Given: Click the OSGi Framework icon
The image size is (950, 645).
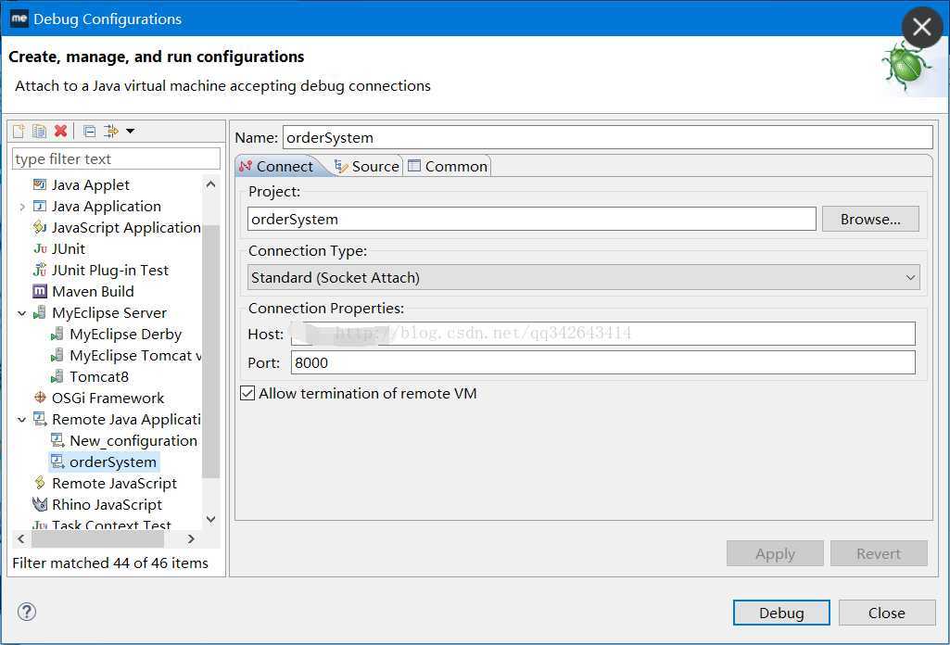Looking at the screenshot, I should pos(40,398).
